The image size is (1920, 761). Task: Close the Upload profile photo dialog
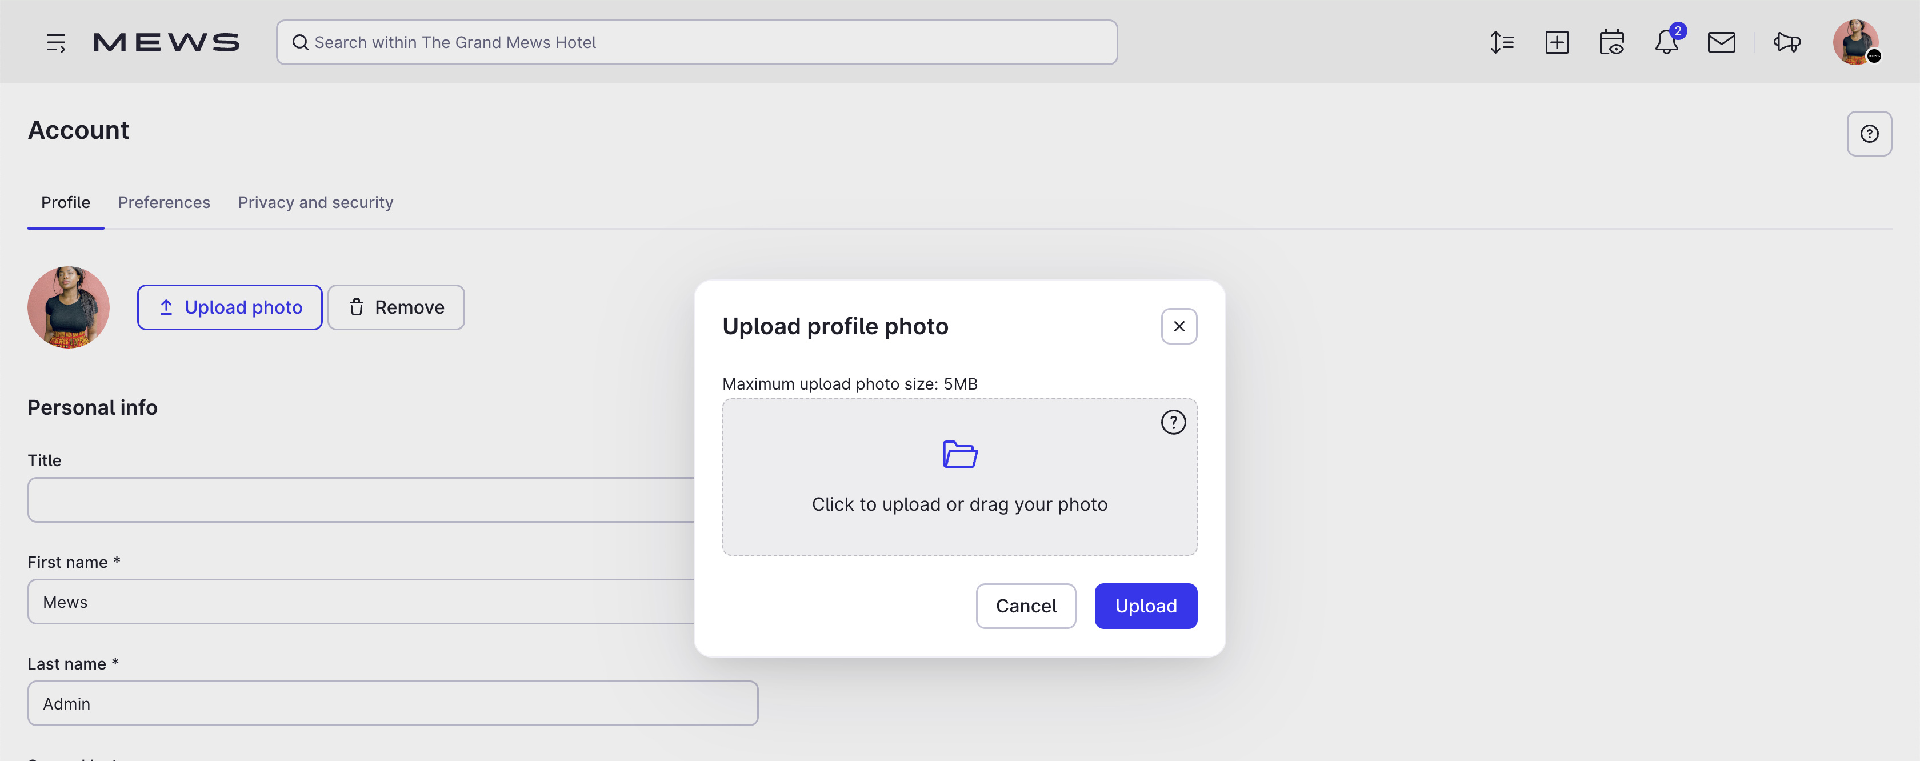(x=1178, y=326)
